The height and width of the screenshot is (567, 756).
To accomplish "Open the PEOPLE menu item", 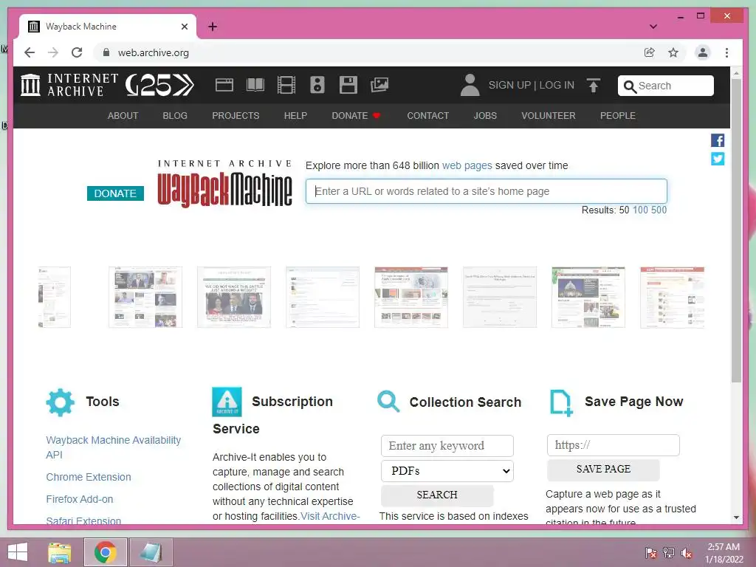I will pyautogui.click(x=618, y=116).
